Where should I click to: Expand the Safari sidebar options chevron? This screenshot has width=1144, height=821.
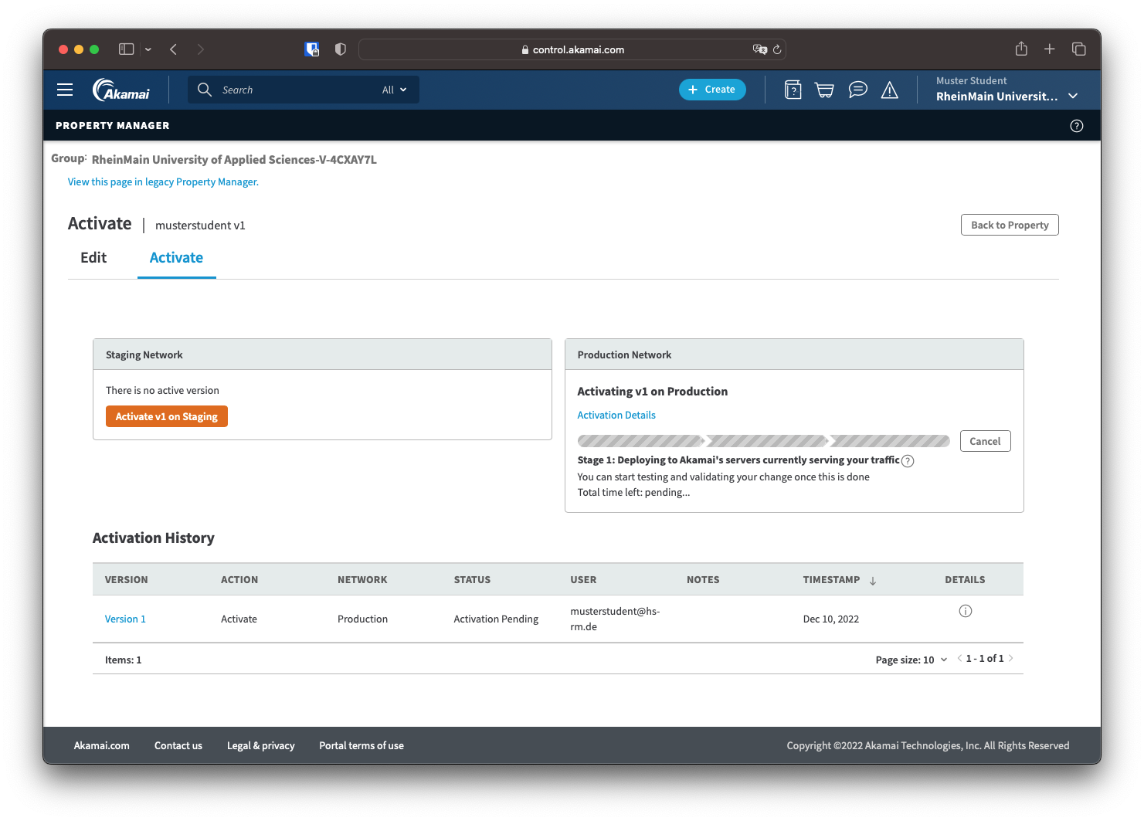tap(148, 49)
